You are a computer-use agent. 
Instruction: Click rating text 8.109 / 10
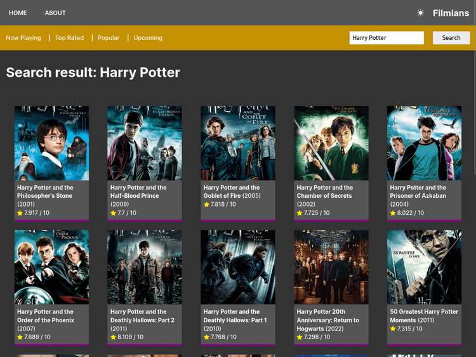point(131,337)
